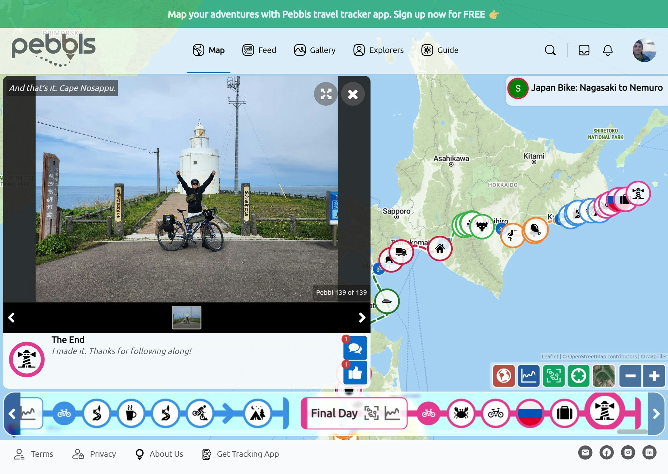Select the lighthouse timeline marker
Image resolution: width=668 pixels, height=474 pixels.
click(x=605, y=411)
